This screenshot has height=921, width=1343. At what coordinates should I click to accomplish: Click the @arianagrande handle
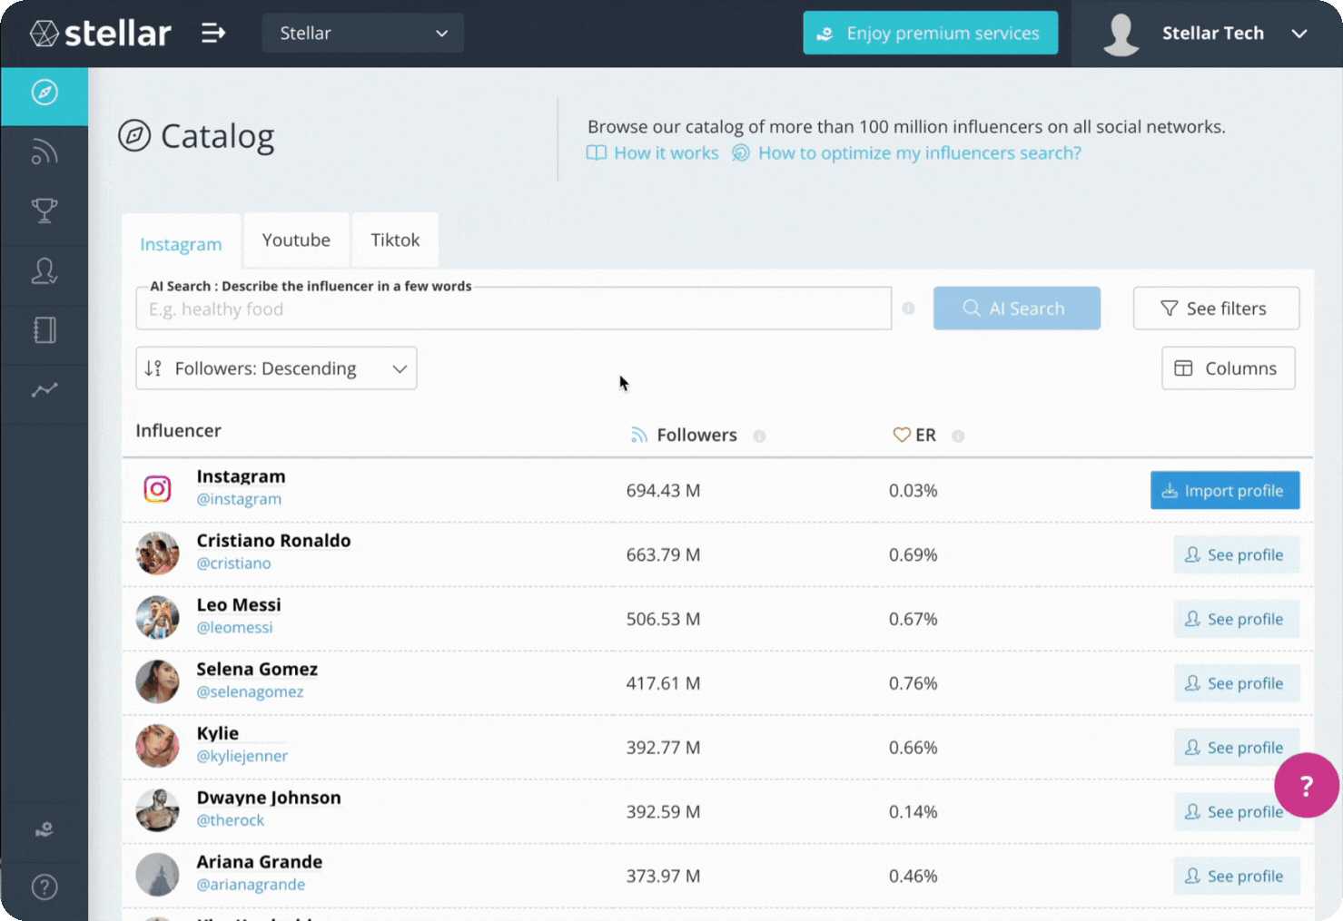pyautogui.click(x=251, y=885)
